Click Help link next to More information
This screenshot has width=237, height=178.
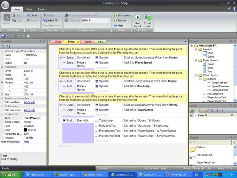click(x=26, y=142)
